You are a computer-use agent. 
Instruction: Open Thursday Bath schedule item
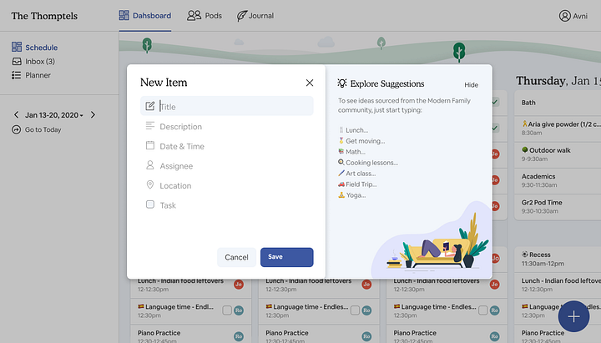558,103
